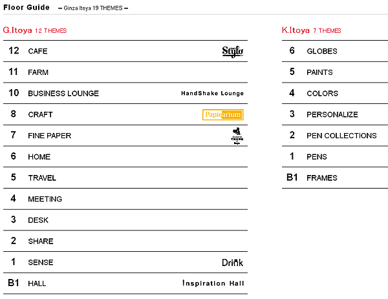Click the Stylo cafe logo
Image resolution: width=388 pixels, height=299 pixels.
click(232, 52)
